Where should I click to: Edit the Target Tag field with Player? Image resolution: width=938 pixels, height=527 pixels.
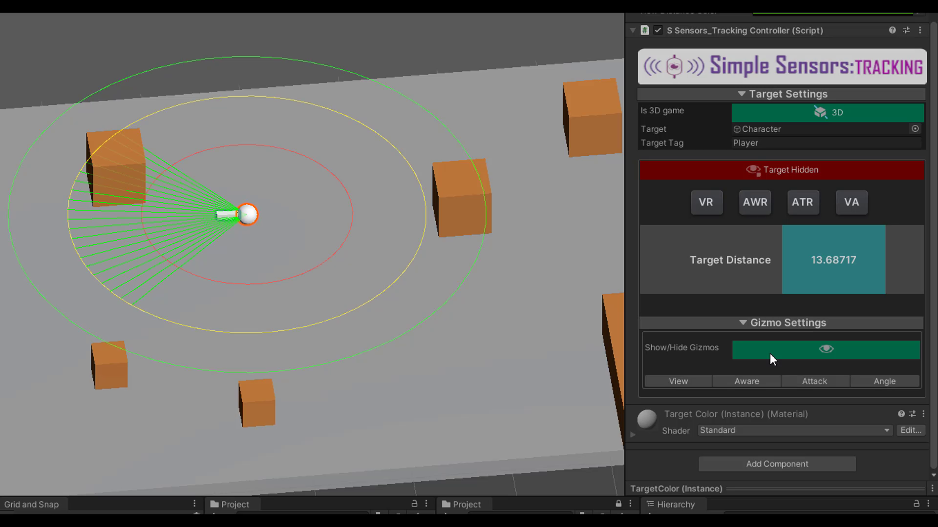coord(826,143)
